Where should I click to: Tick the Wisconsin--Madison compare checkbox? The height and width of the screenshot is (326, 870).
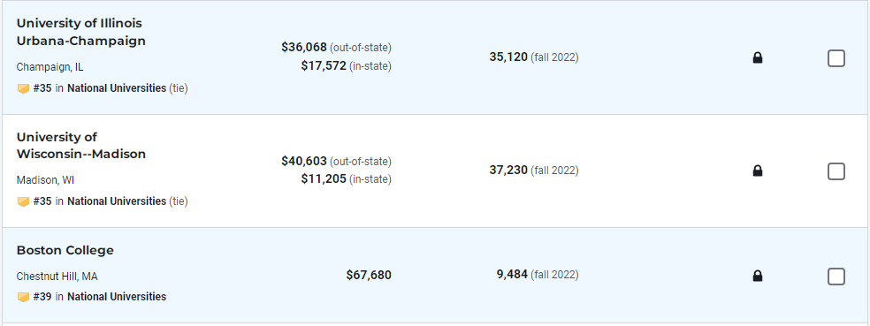pos(836,171)
